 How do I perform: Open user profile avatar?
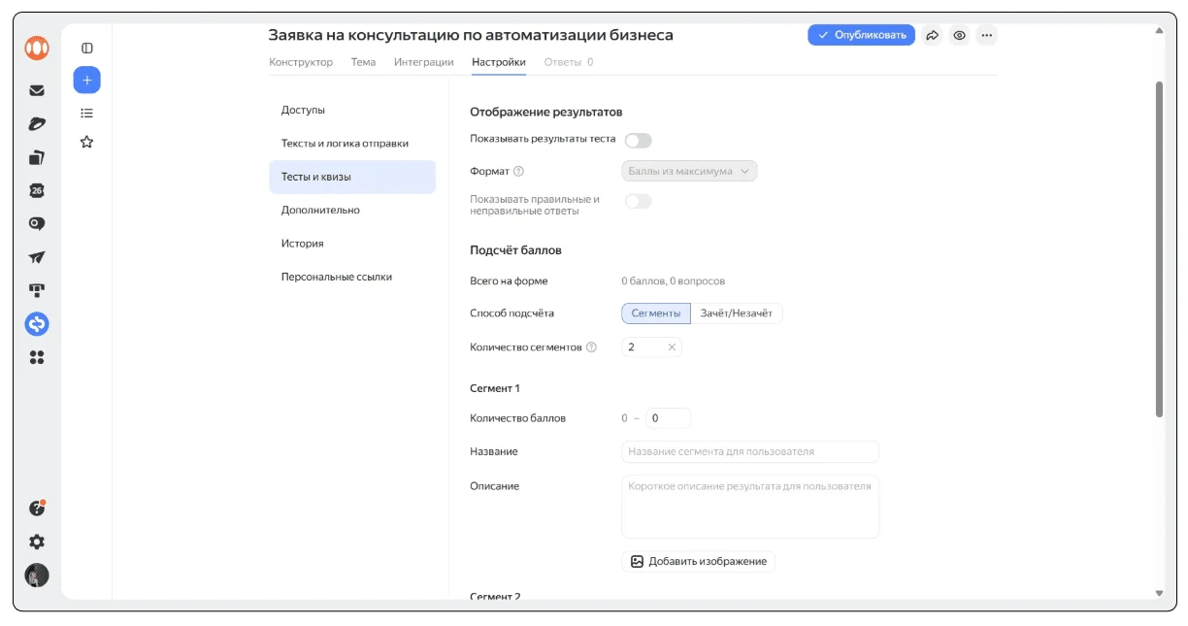pos(37,575)
